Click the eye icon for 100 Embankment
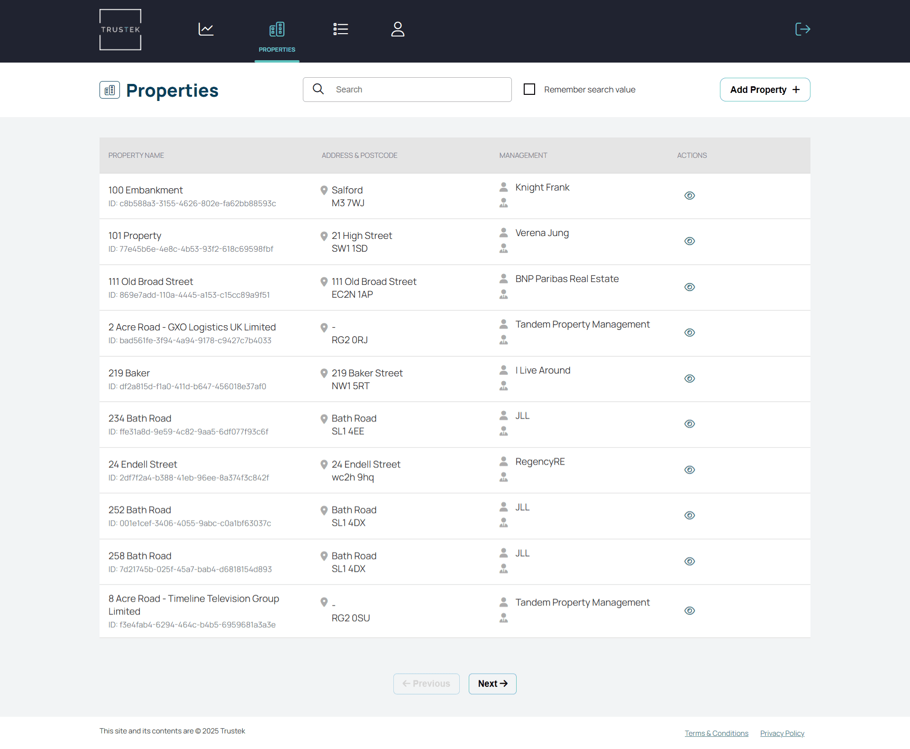The image size is (910, 749). click(x=690, y=195)
